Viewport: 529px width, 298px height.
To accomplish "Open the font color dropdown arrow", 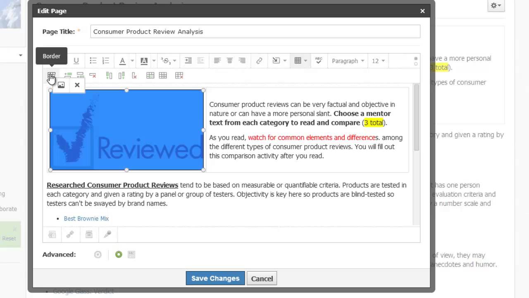I will [132, 61].
